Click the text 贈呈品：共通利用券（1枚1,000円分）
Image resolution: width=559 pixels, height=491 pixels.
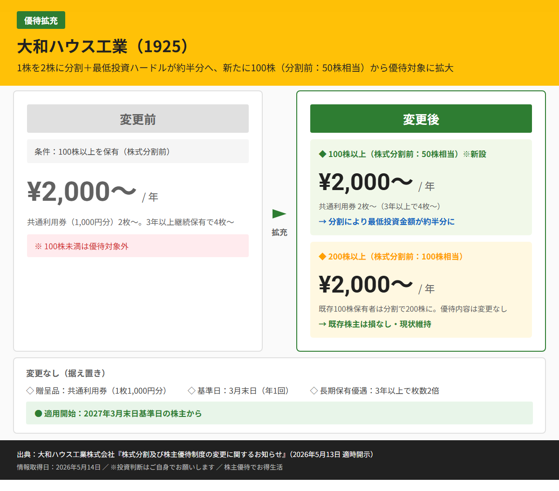click(101, 391)
